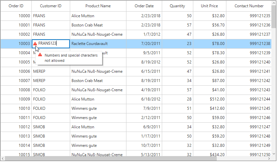Click the date 4/19/2011
Viewport: 277px width, 164px height.
[144, 90]
